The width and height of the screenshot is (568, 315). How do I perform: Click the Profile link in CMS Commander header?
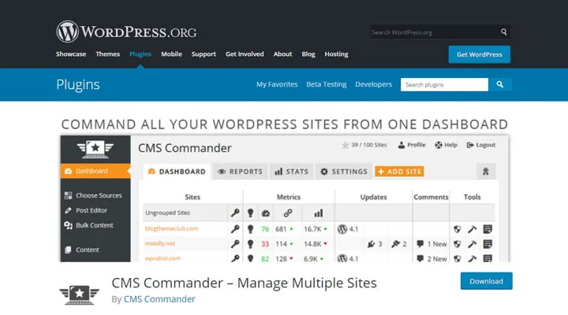[x=412, y=145]
